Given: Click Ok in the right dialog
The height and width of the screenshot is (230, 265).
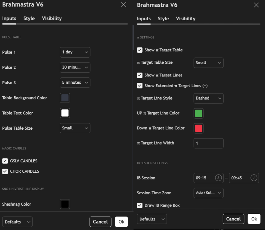Looking at the screenshot, I should click(x=254, y=219).
